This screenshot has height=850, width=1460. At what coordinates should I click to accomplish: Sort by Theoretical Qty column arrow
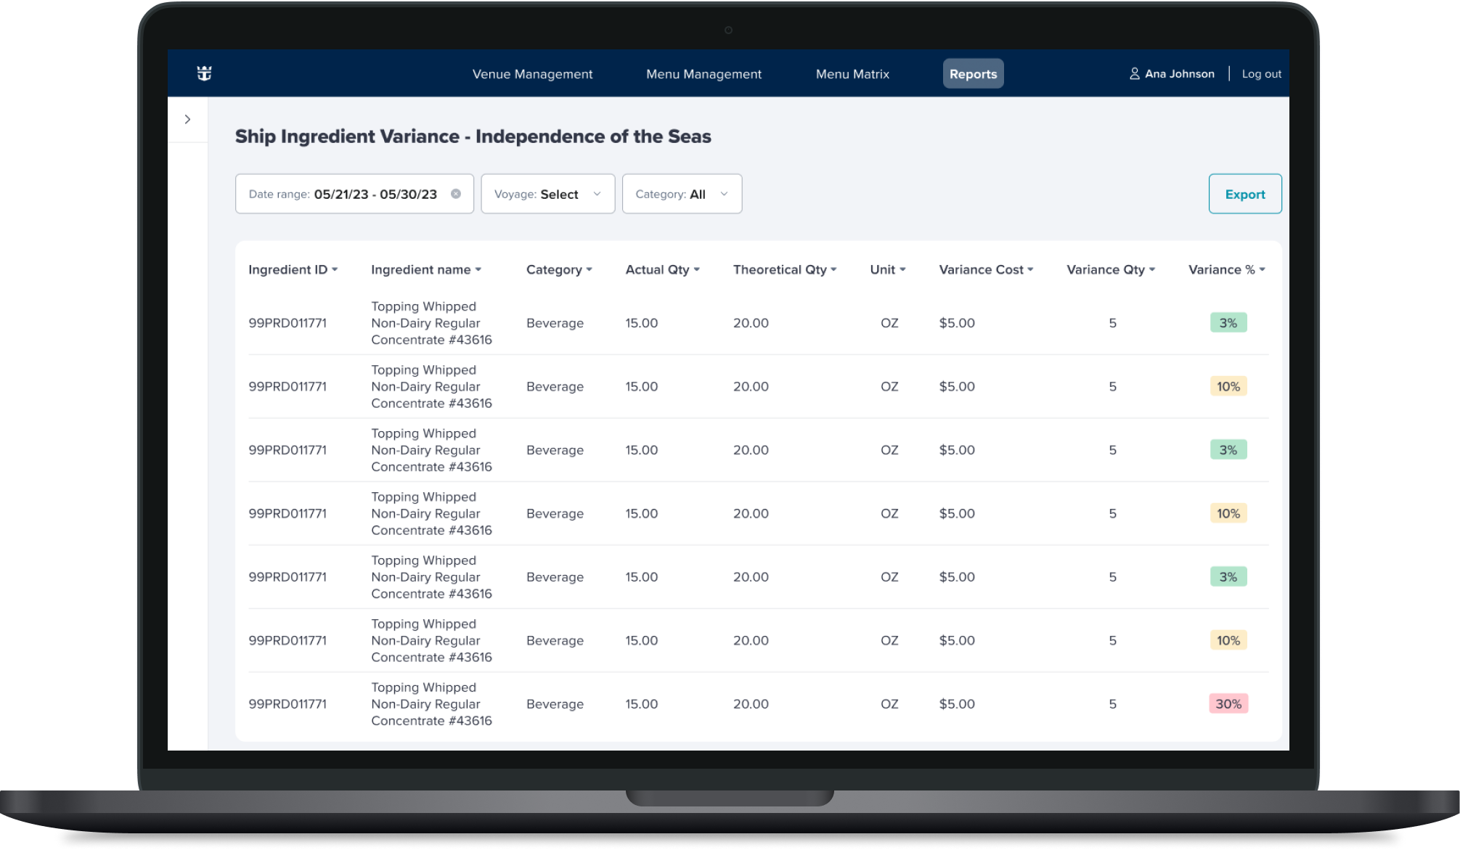833,270
